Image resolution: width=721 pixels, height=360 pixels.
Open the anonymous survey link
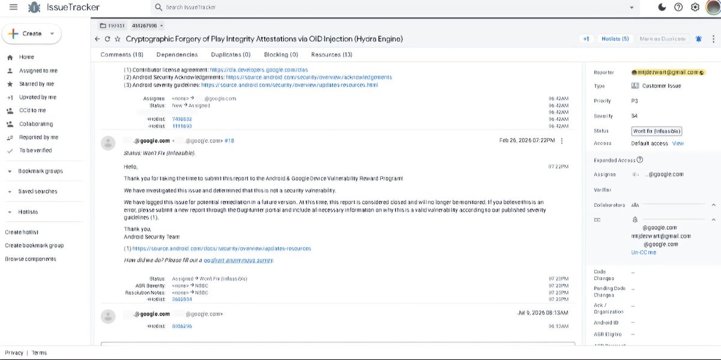[239, 260]
